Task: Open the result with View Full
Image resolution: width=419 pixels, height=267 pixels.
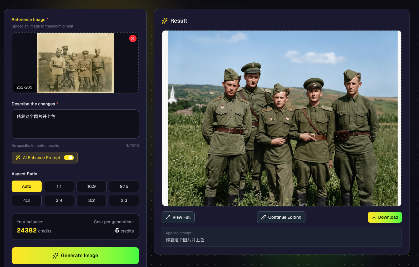Action: [178, 217]
